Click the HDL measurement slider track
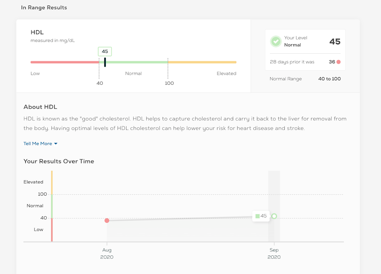The height and width of the screenshot is (274, 381). click(x=133, y=62)
